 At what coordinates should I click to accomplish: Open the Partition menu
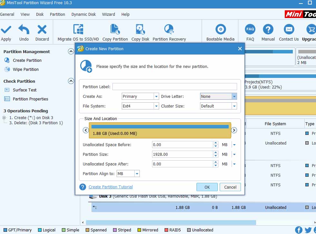point(57,14)
